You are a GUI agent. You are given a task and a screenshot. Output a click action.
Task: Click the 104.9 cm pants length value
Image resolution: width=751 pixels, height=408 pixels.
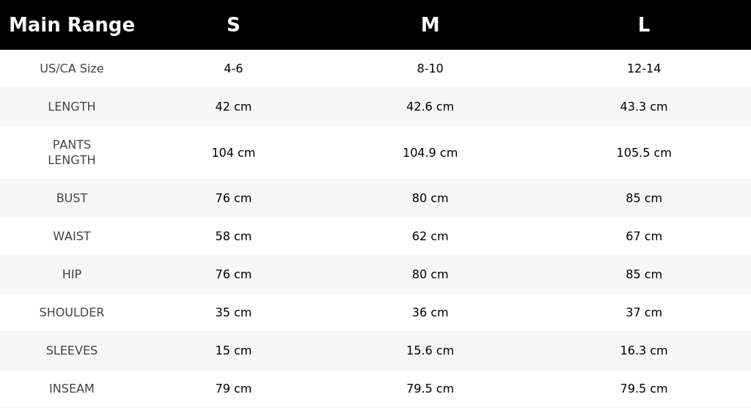(x=430, y=152)
